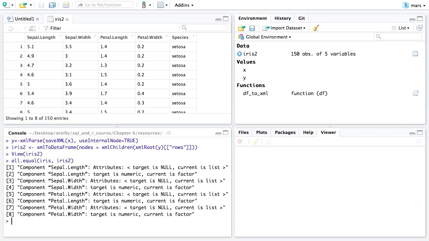Click the Console tab label
The image size is (429, 241).
coord(17,133)
